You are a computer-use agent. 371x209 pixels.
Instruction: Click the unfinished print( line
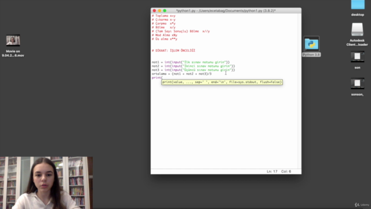pyautogui.click(x=157, y=78)
